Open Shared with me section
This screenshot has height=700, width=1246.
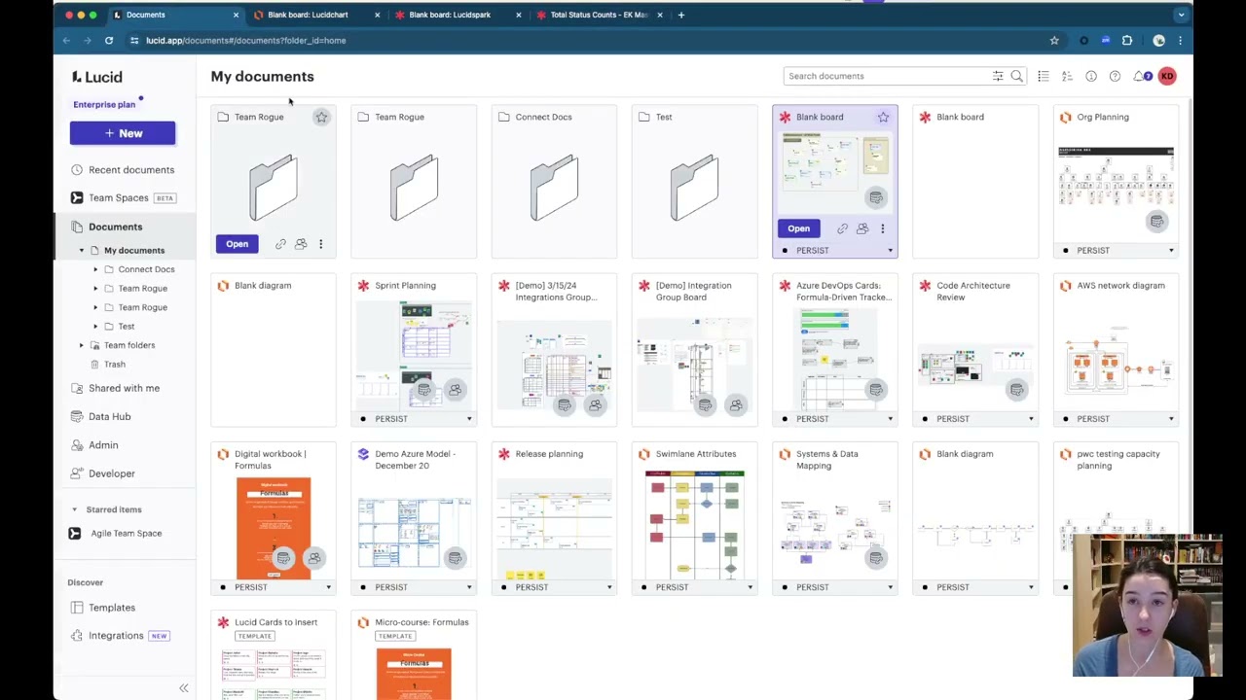[123, 389]
